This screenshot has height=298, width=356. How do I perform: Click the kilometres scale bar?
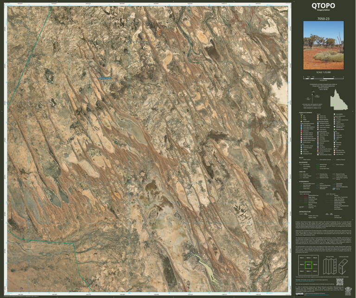point(324,77)
